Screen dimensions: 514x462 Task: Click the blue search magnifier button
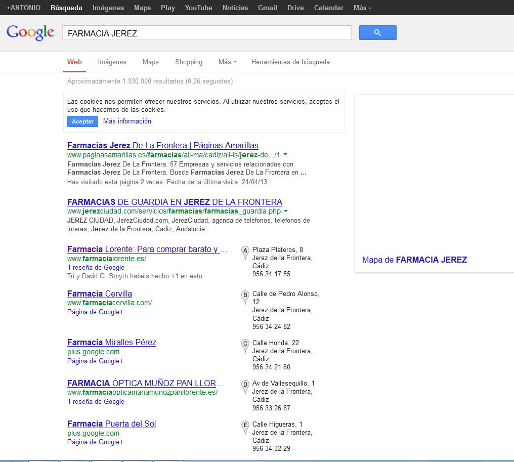pyautogui.click(x=377, y=32)
